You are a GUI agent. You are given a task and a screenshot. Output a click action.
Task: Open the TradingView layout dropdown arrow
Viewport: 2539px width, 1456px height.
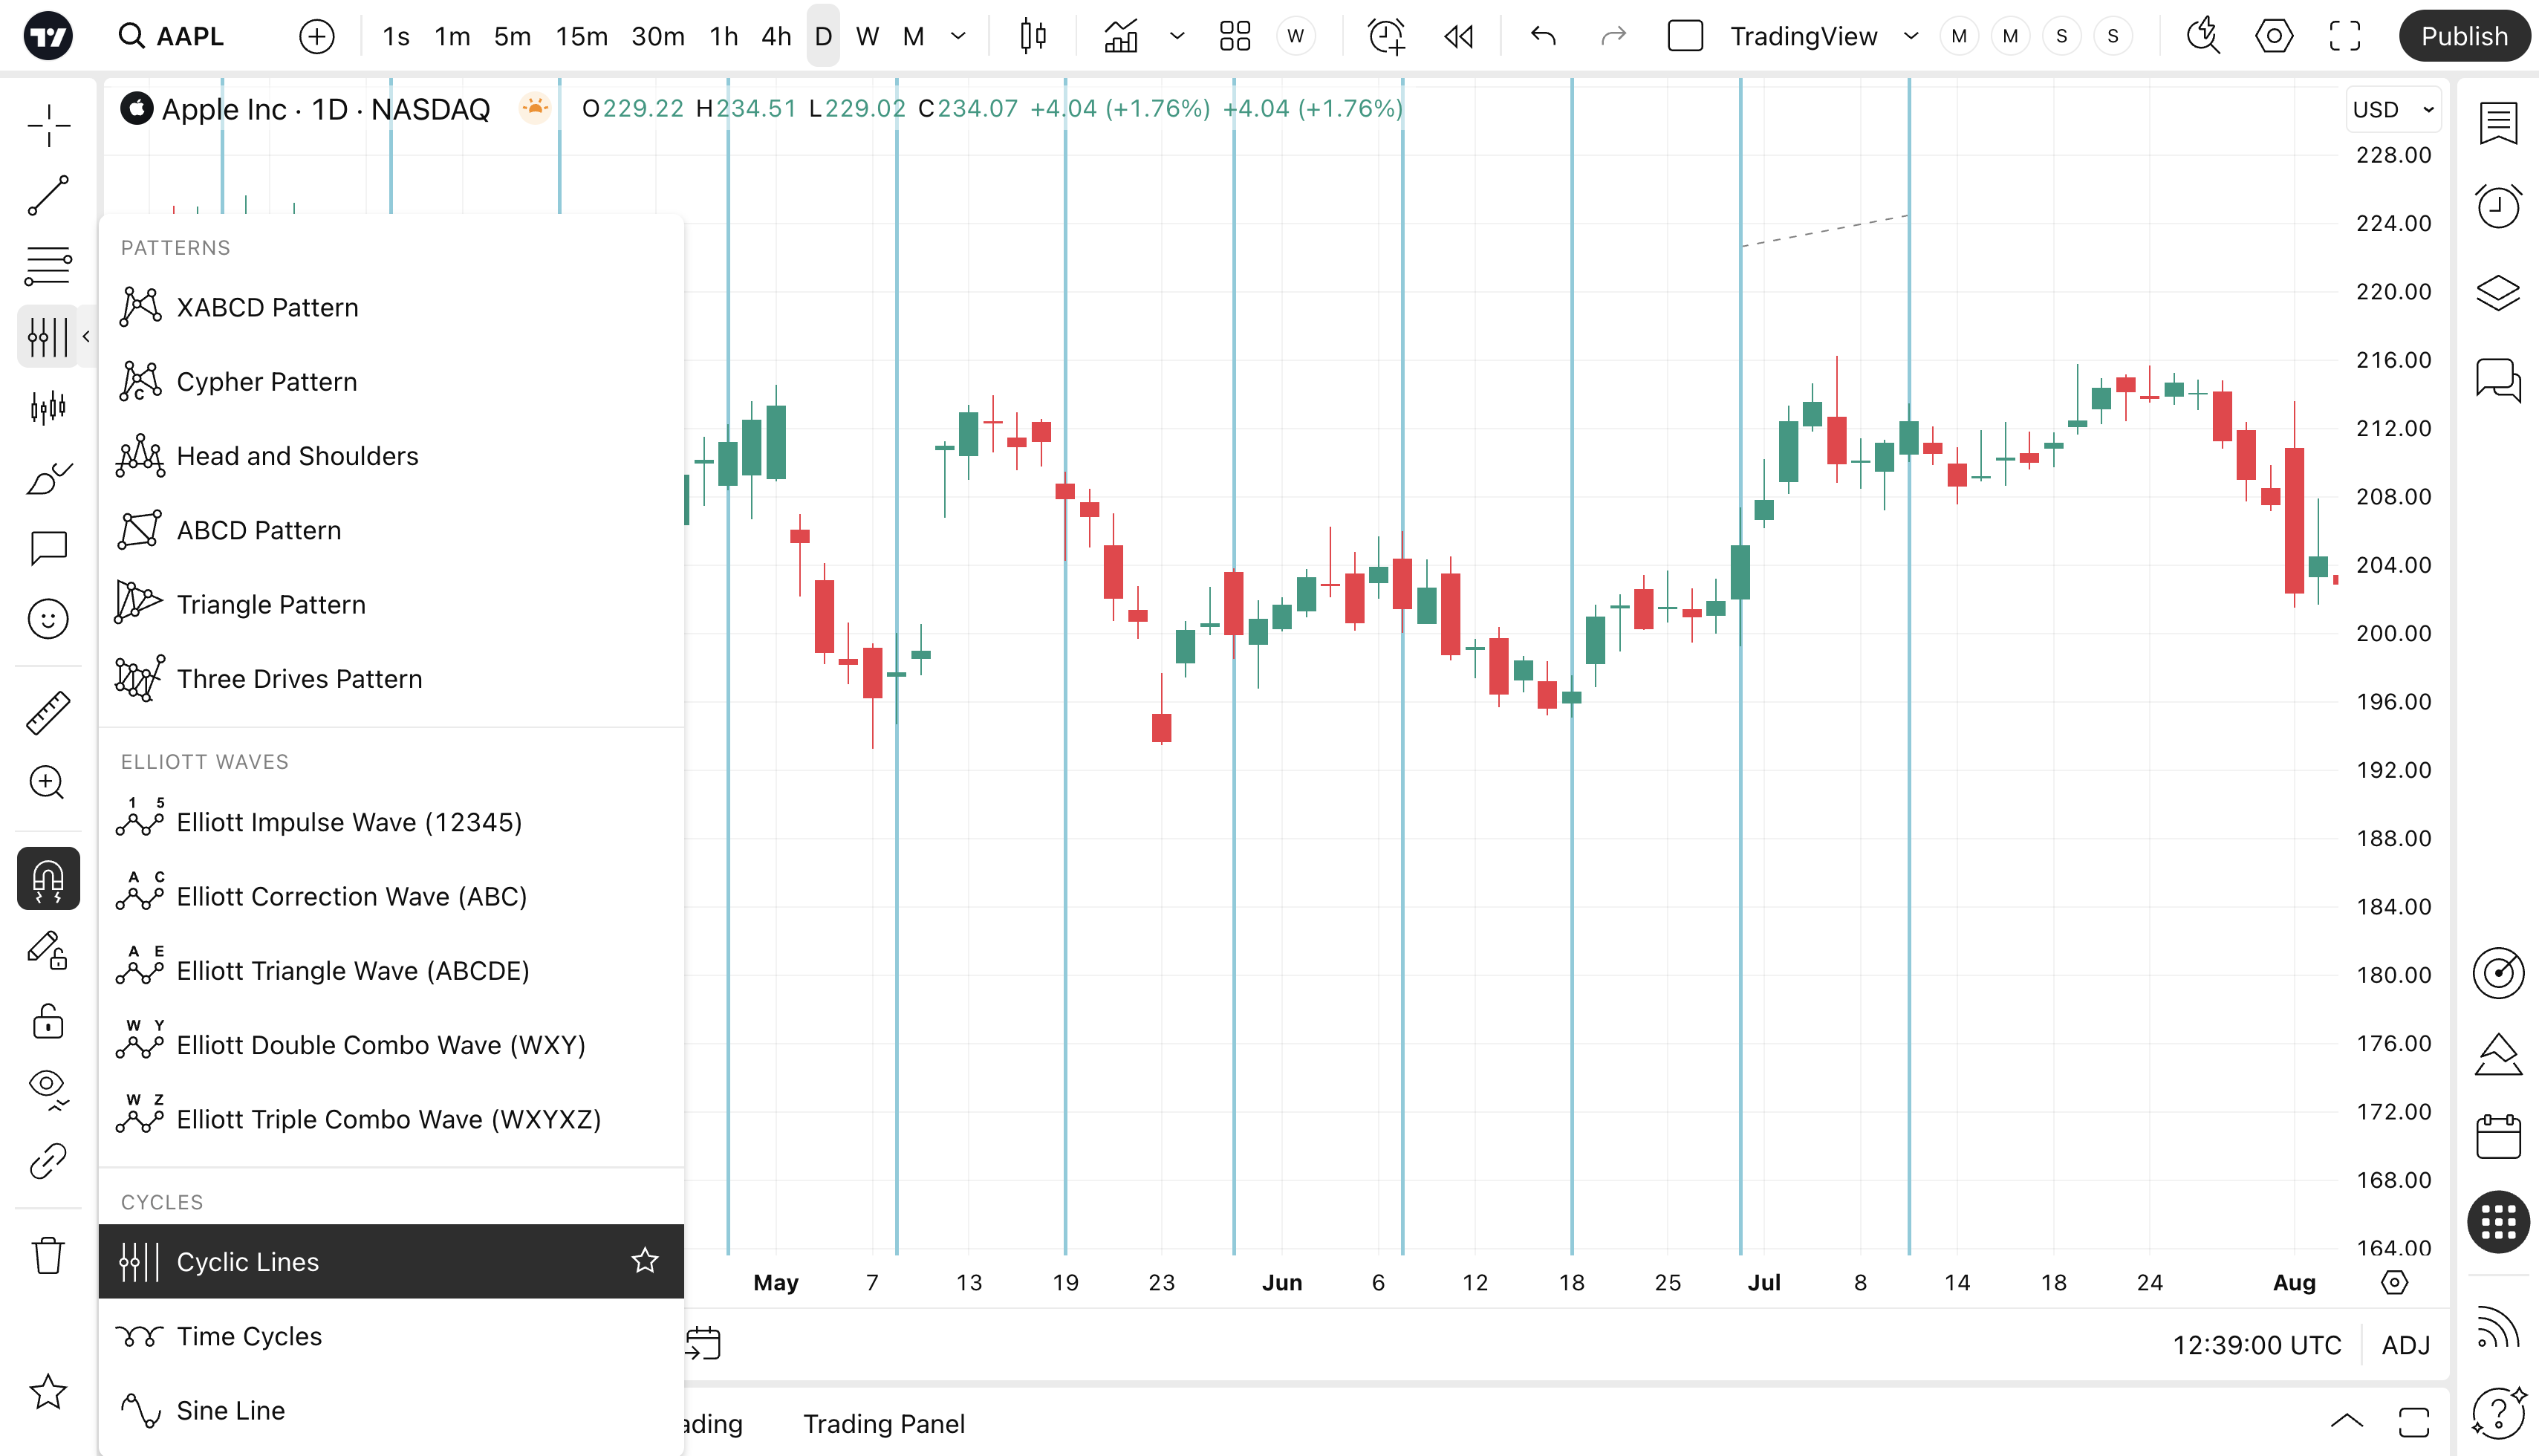pos(1911,37)
